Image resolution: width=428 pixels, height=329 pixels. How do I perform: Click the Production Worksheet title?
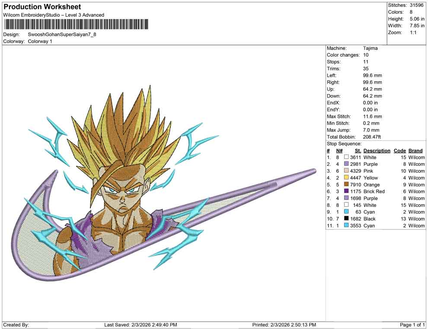click(42, 7)
